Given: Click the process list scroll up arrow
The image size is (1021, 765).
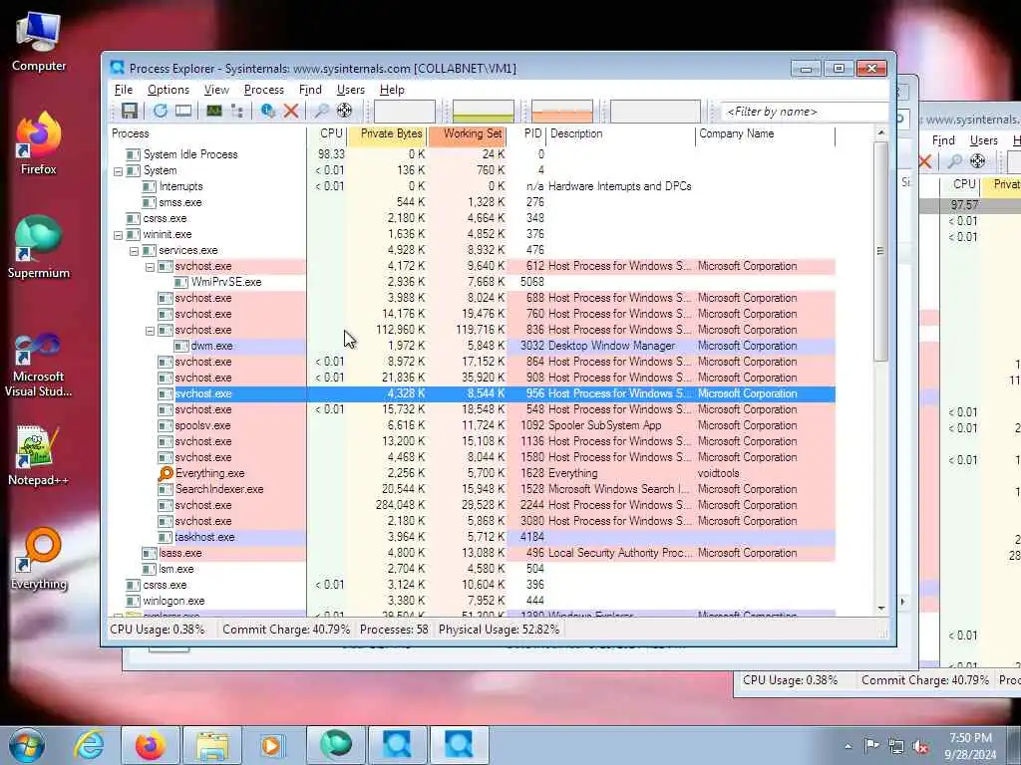Looking at the screenshot, I should point(881,132).
